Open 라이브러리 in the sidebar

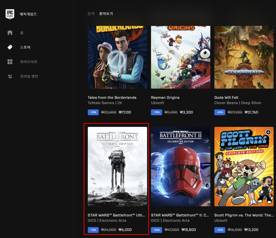point(29,62)
